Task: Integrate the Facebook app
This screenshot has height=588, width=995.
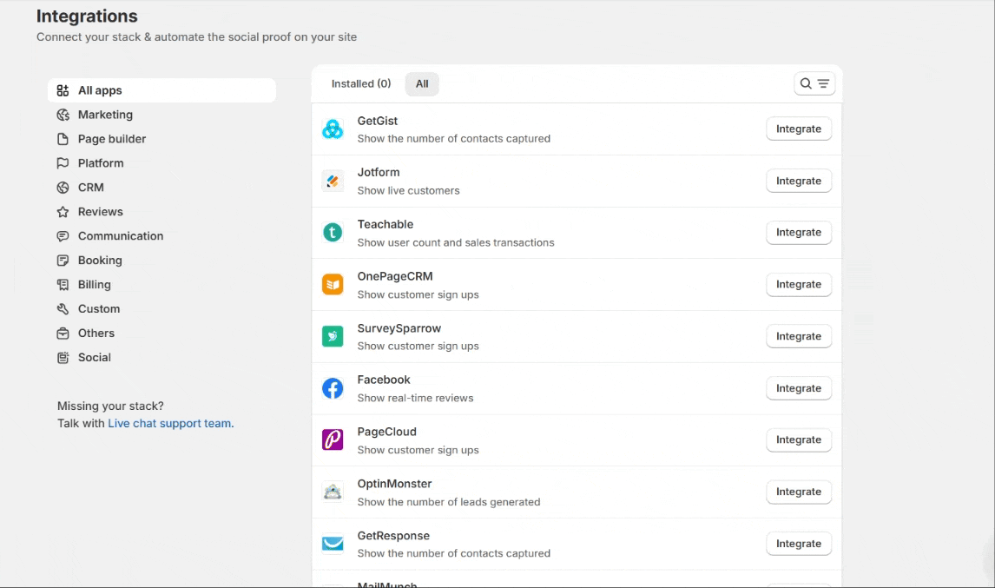Action: pyautogui.click(x=798, y=388)
